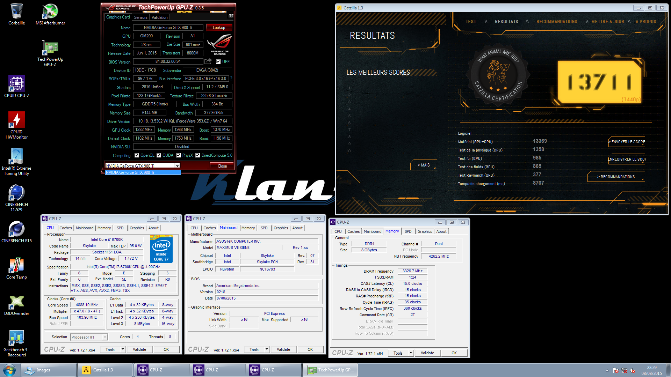Image resolution: width=671 pixels, height=377 pixels.
Task: Open the Corbeille recycle bin icon
Action: pos(16,14)
